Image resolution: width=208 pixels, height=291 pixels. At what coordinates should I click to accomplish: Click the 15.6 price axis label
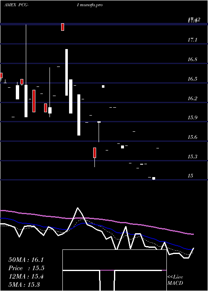tap(192, 137)
